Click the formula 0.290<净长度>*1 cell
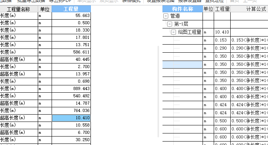The width and height of the screenshot is (268, 145). (250, 48)
